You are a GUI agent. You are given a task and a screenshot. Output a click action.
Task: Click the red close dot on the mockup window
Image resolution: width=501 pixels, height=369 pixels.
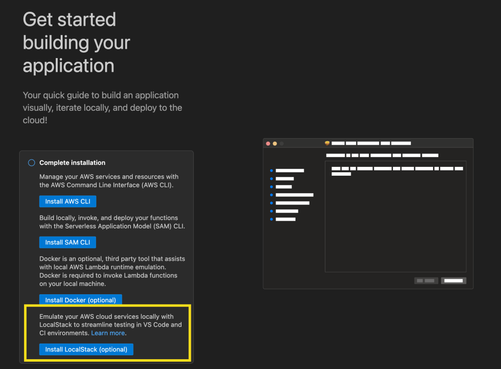tap(268, 143)
